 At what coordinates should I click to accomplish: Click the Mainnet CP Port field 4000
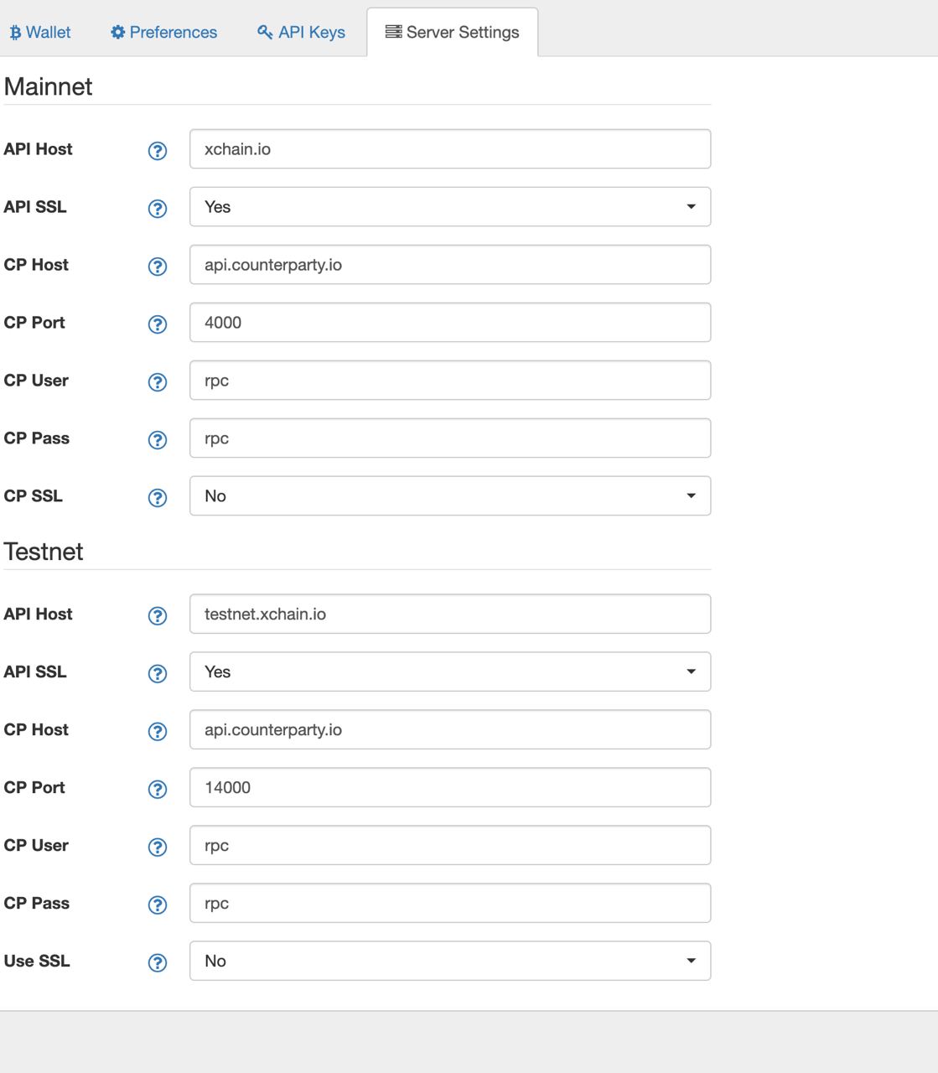point(450,323)
